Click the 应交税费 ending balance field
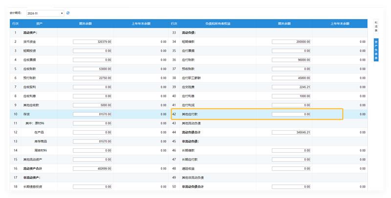This screenshot has height=198, width=391. pyautogui.click(x=291, y=87)
